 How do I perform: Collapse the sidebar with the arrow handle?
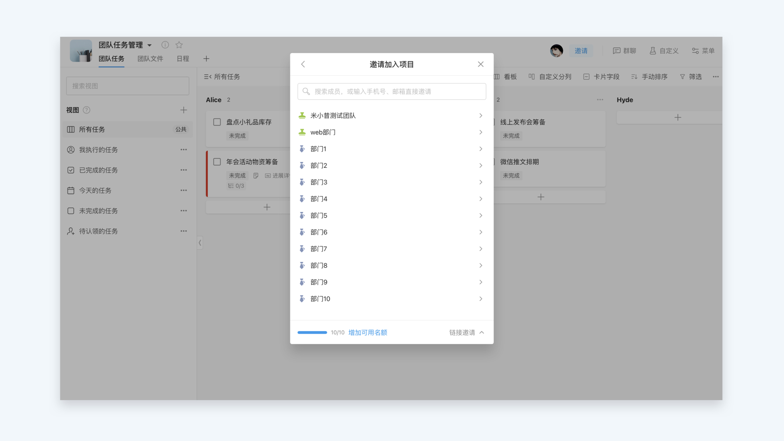point(200,243)
